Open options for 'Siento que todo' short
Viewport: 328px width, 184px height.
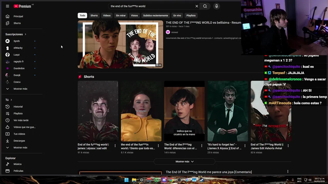click(x=158, y=146)
